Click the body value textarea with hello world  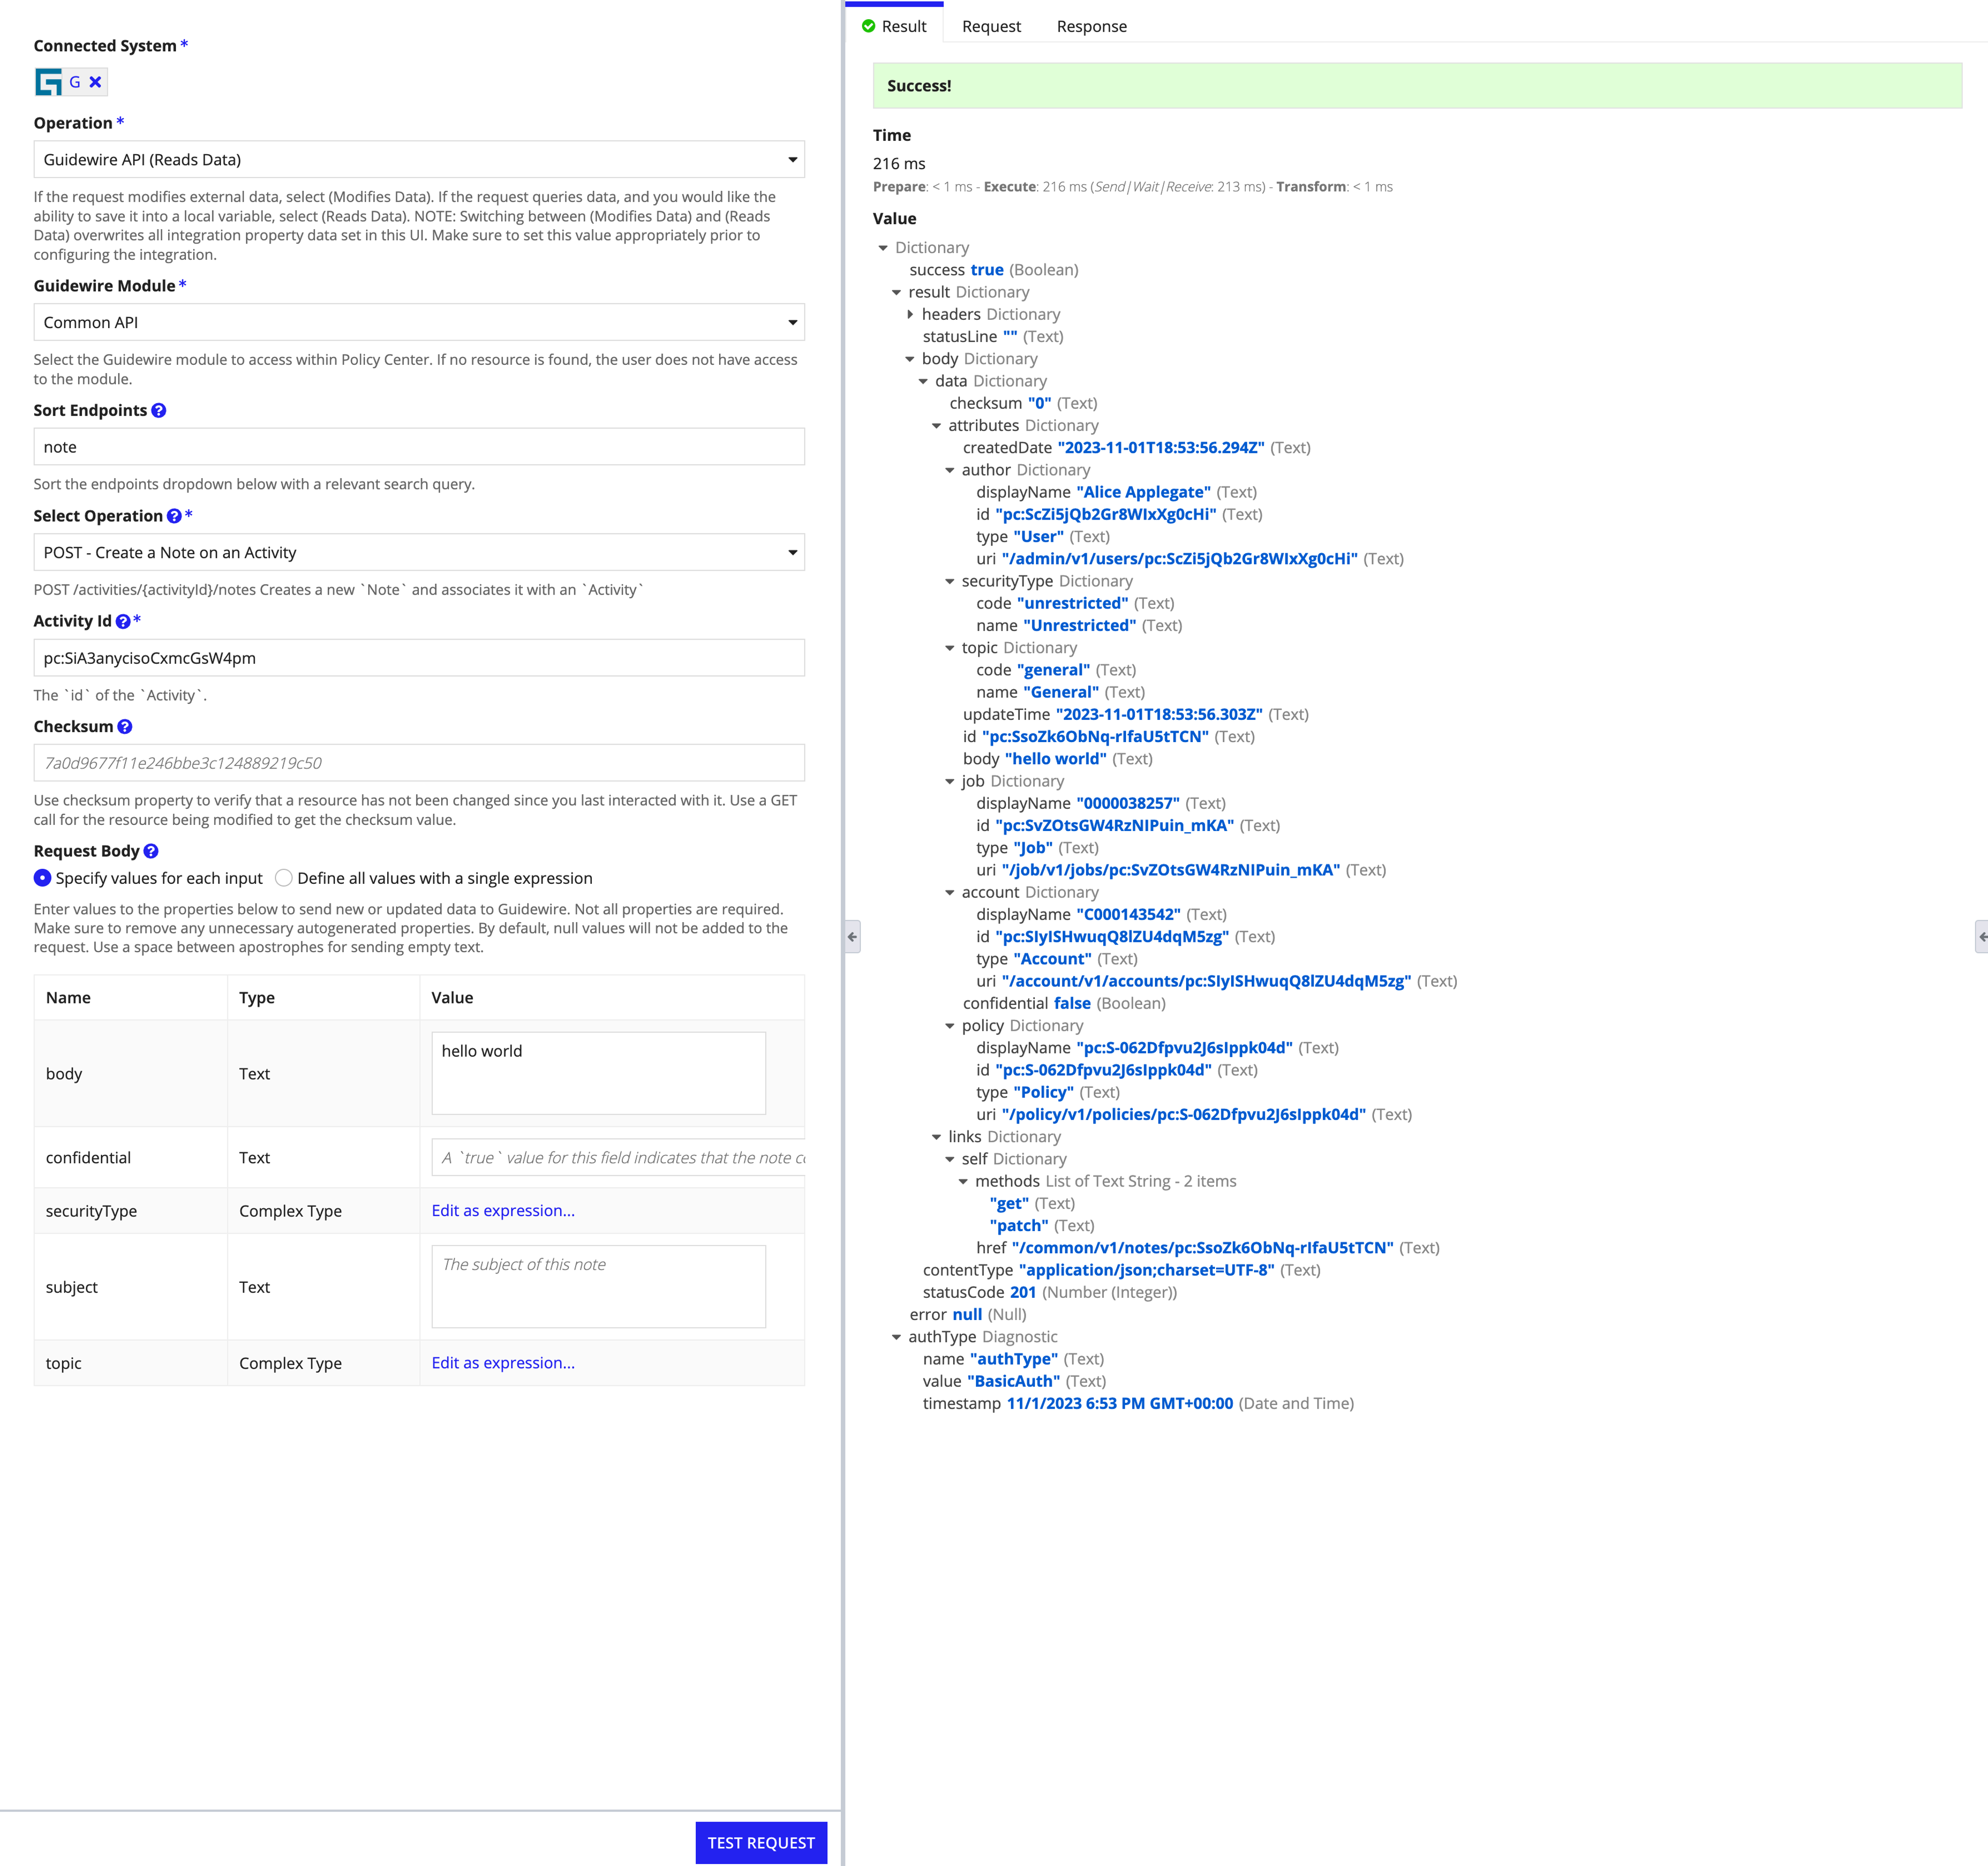pos(598,1073)
